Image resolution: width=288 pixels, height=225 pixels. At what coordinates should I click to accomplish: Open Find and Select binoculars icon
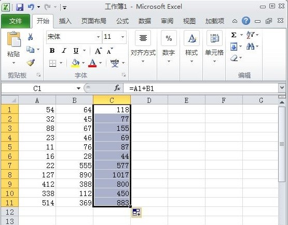click(x=250, y=47)
